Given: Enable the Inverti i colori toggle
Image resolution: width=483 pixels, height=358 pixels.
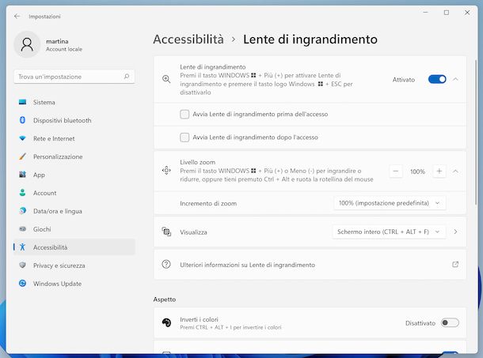Looking at the screenshot, I should (x=450, y=322).
